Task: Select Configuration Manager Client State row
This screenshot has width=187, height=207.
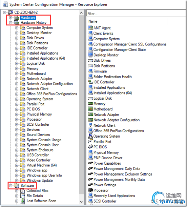Action: [120, 49]
